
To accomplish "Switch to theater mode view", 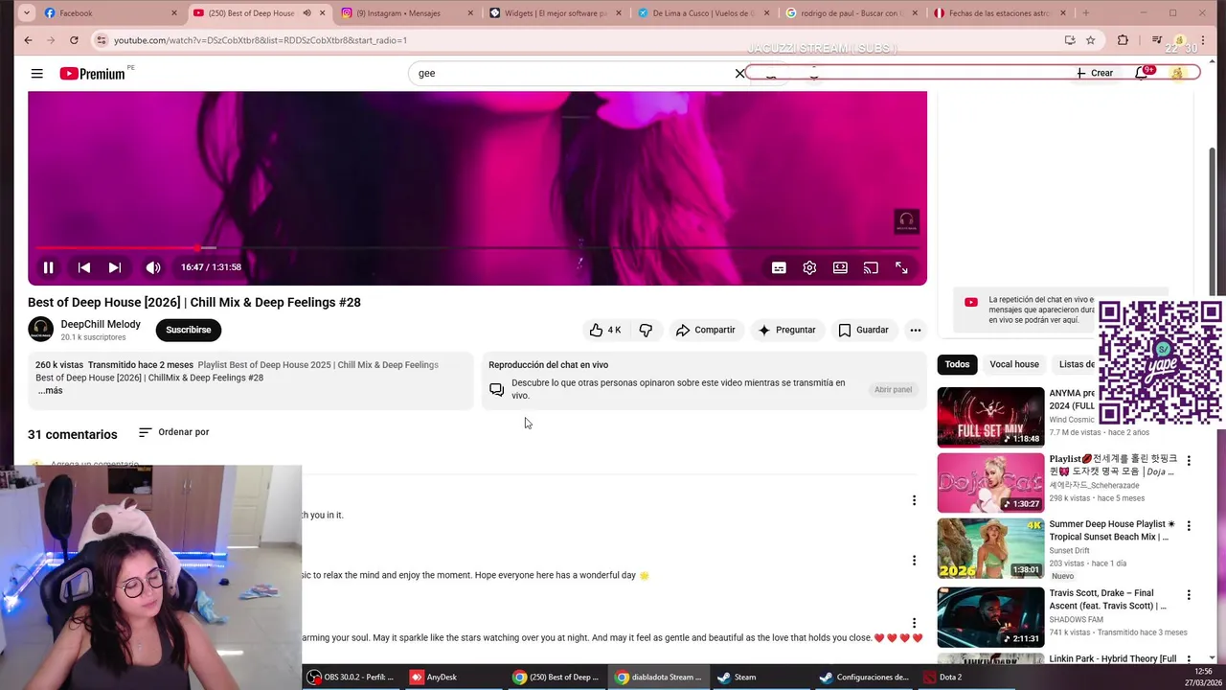I will (840, 267).
